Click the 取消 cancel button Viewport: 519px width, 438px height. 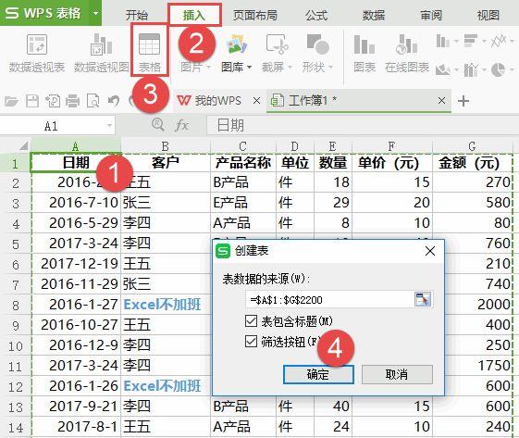397,374
